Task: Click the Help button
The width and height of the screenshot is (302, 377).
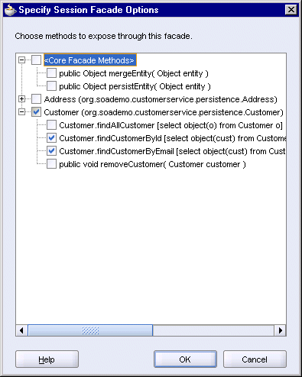Action: (47, 359)
